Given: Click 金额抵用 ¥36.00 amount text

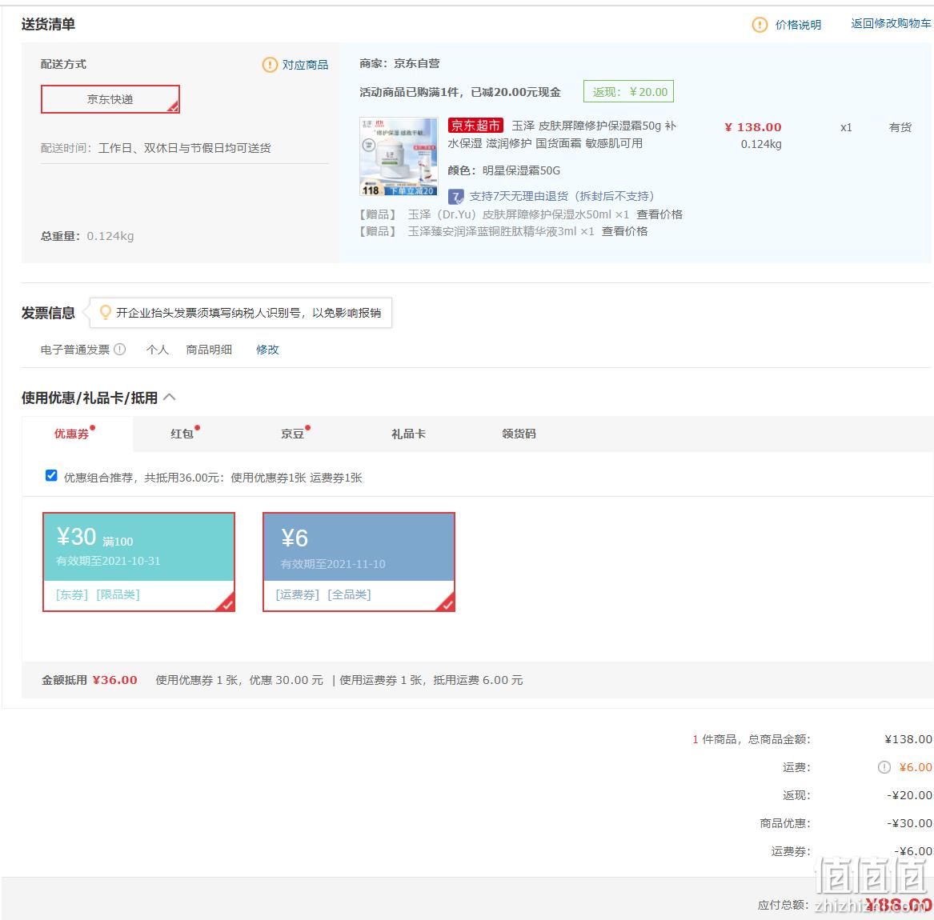Looking at the screenshot, I should (x=90, y=680).
